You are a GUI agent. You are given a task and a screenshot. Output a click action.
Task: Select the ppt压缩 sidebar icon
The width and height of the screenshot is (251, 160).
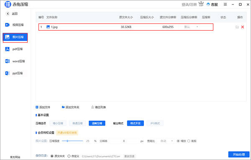(8, 73)
